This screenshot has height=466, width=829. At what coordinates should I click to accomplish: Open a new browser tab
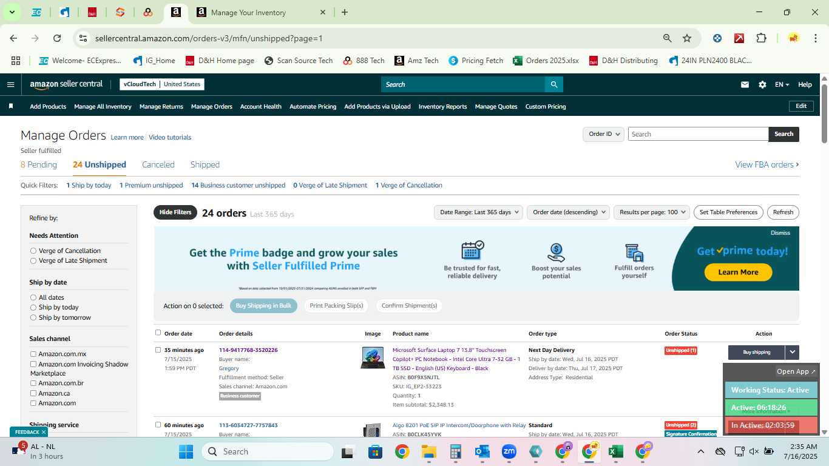(x=345, y=12)
